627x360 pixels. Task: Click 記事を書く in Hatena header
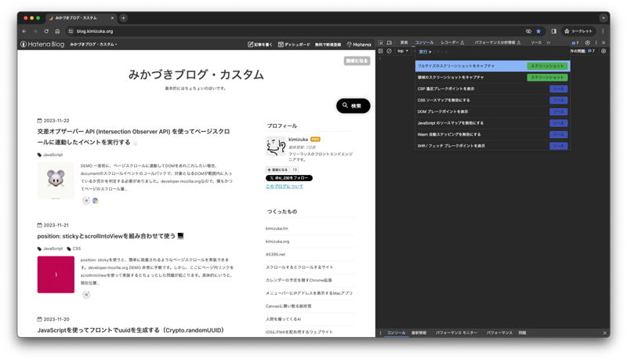(260, 45)
